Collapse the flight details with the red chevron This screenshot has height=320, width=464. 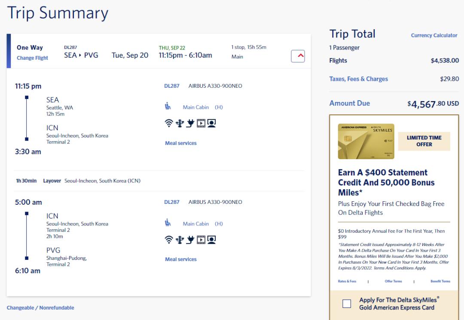tap(298, 56)
